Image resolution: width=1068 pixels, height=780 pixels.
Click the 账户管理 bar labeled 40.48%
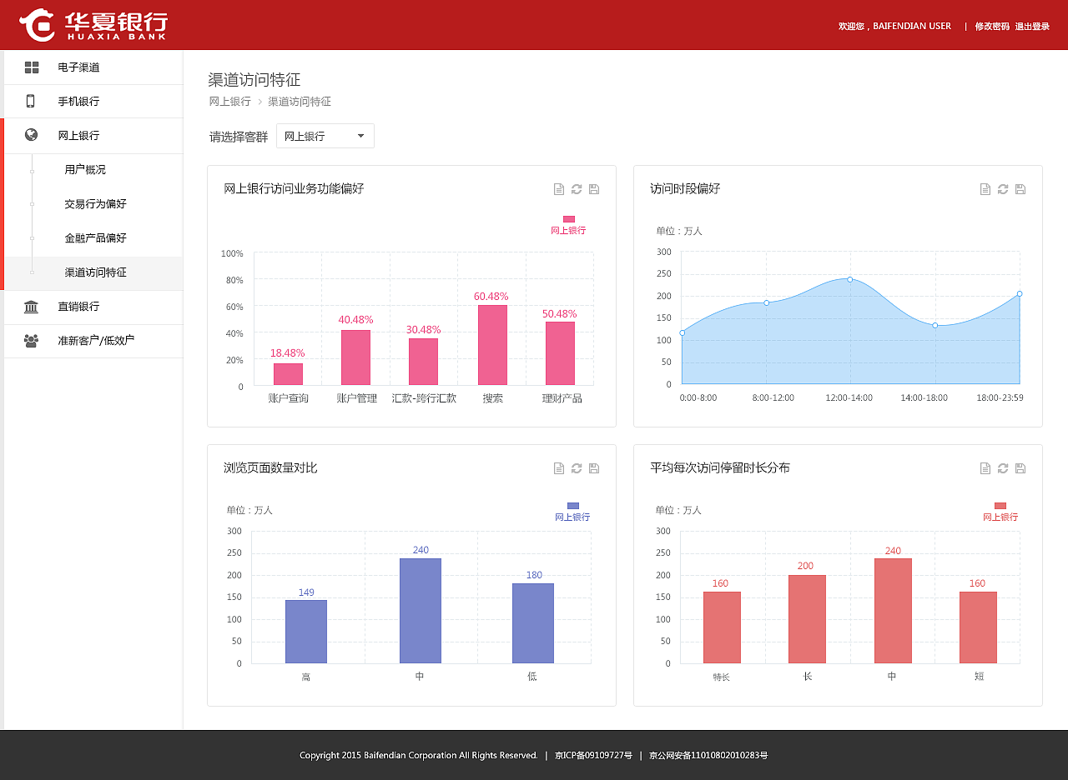pyautogui.click(x=355, y=357)
